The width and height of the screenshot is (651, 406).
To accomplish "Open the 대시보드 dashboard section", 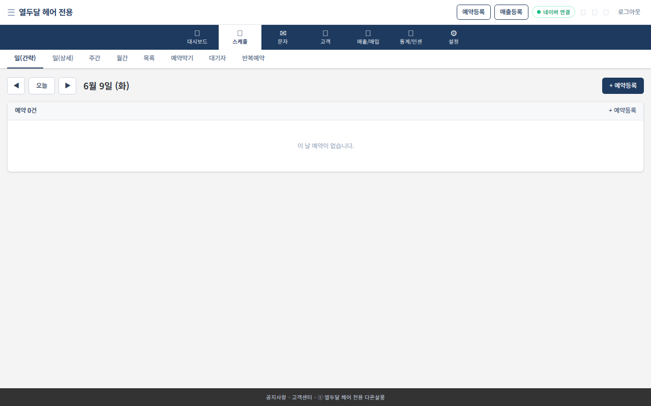I will click(197, 37).
